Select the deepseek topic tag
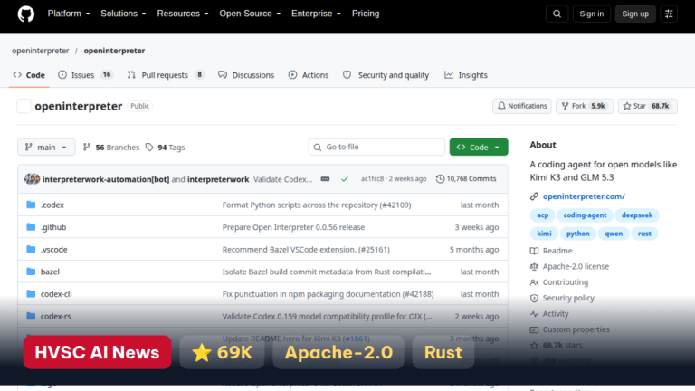The height and width of the screenshot is (391, 695). 637,215
